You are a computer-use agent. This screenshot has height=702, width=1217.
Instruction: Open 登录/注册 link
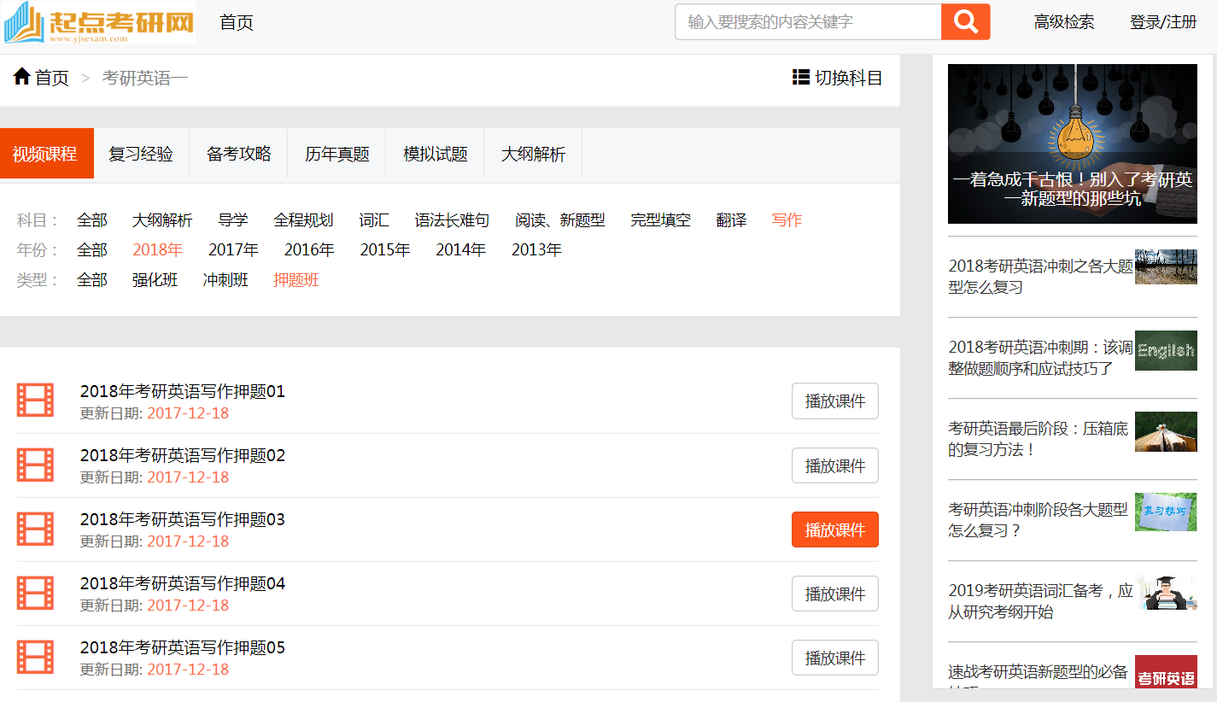1163,23
